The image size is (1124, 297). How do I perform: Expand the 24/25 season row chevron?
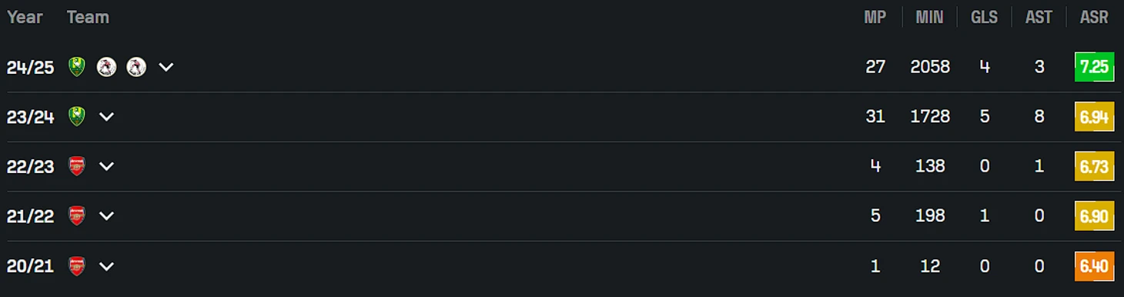pos(166,68)
